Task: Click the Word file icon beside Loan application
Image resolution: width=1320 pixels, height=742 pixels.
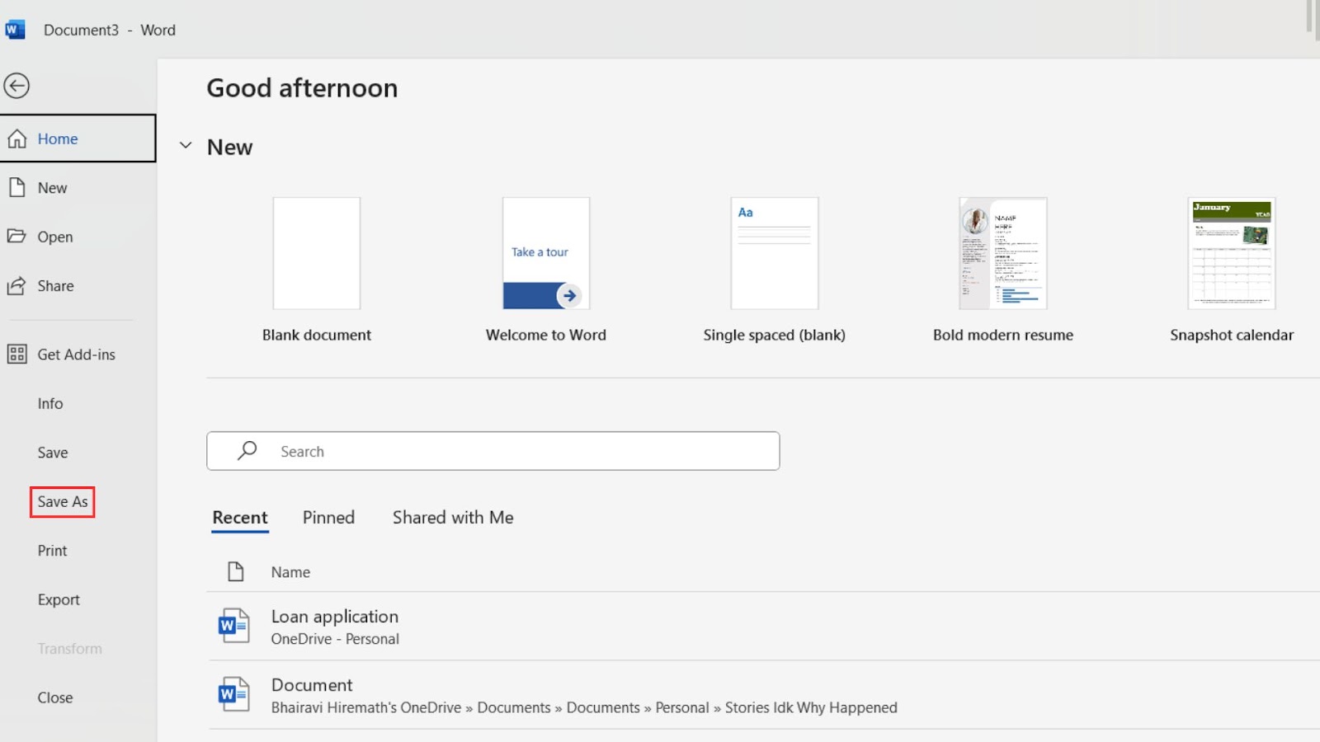Action: (x=233, y=626)
